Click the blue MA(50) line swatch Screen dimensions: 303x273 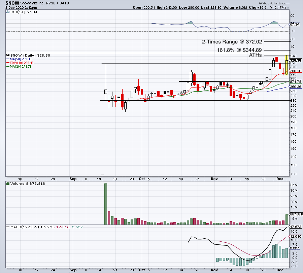8,59
